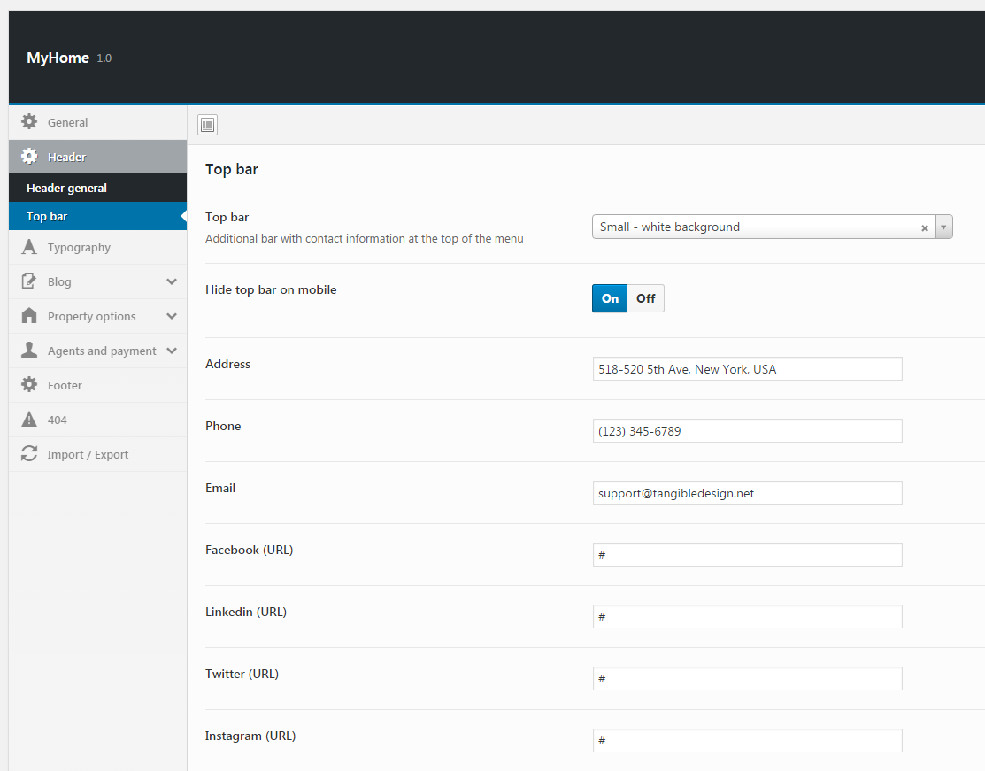The height and width of the screenshot is (771, 985).
Task: Click the Email input field
Action: coord(748,493)
